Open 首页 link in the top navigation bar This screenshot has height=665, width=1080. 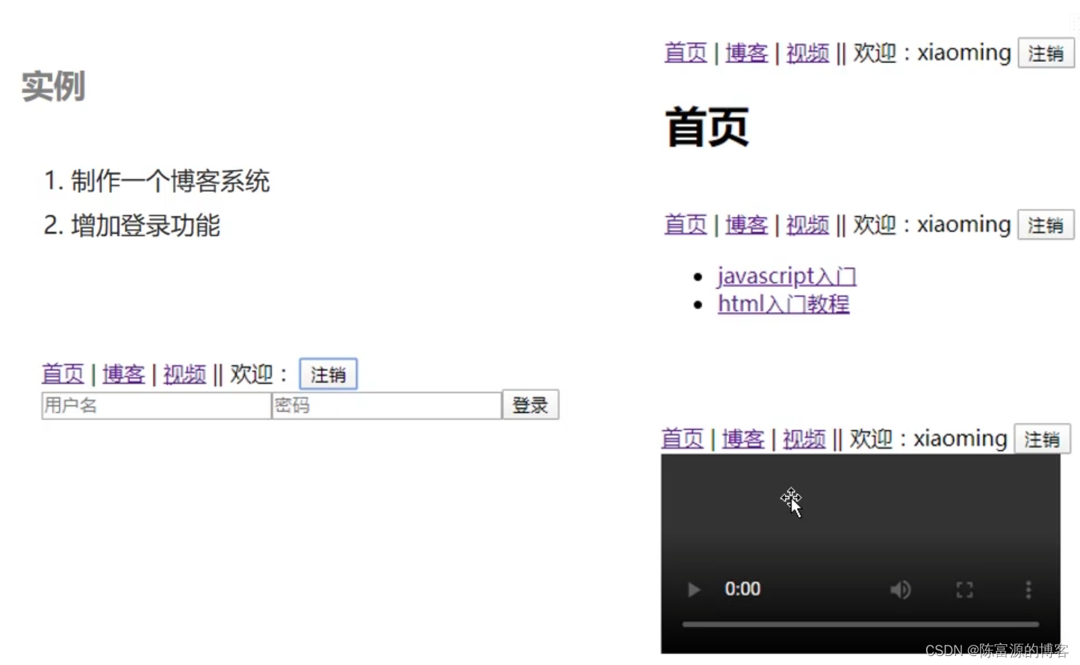point(686,53)
